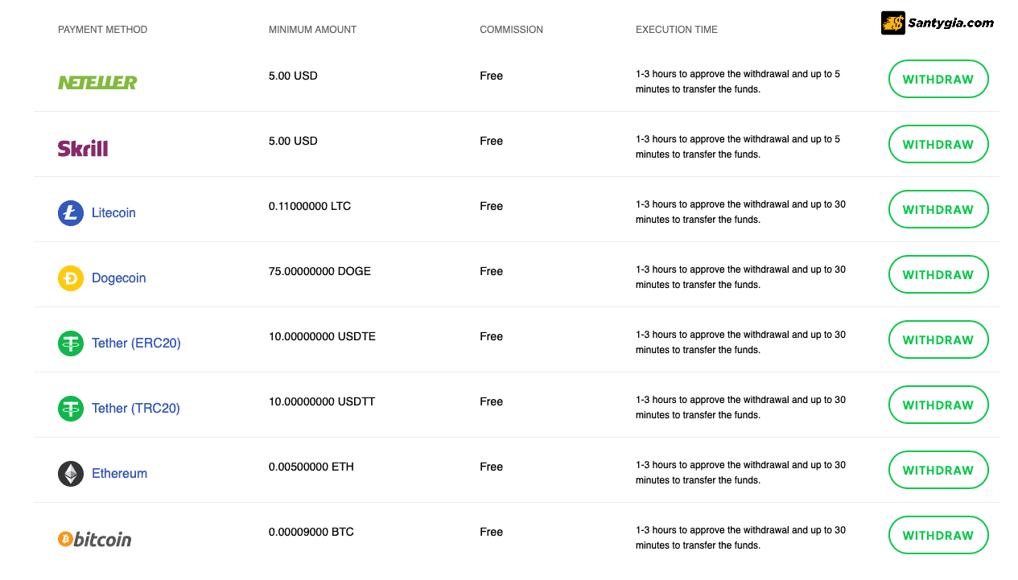Viewport: 1018px width, 580px height.
Task: Withdraw via the bitcoin row button
Action: [938, 535]
